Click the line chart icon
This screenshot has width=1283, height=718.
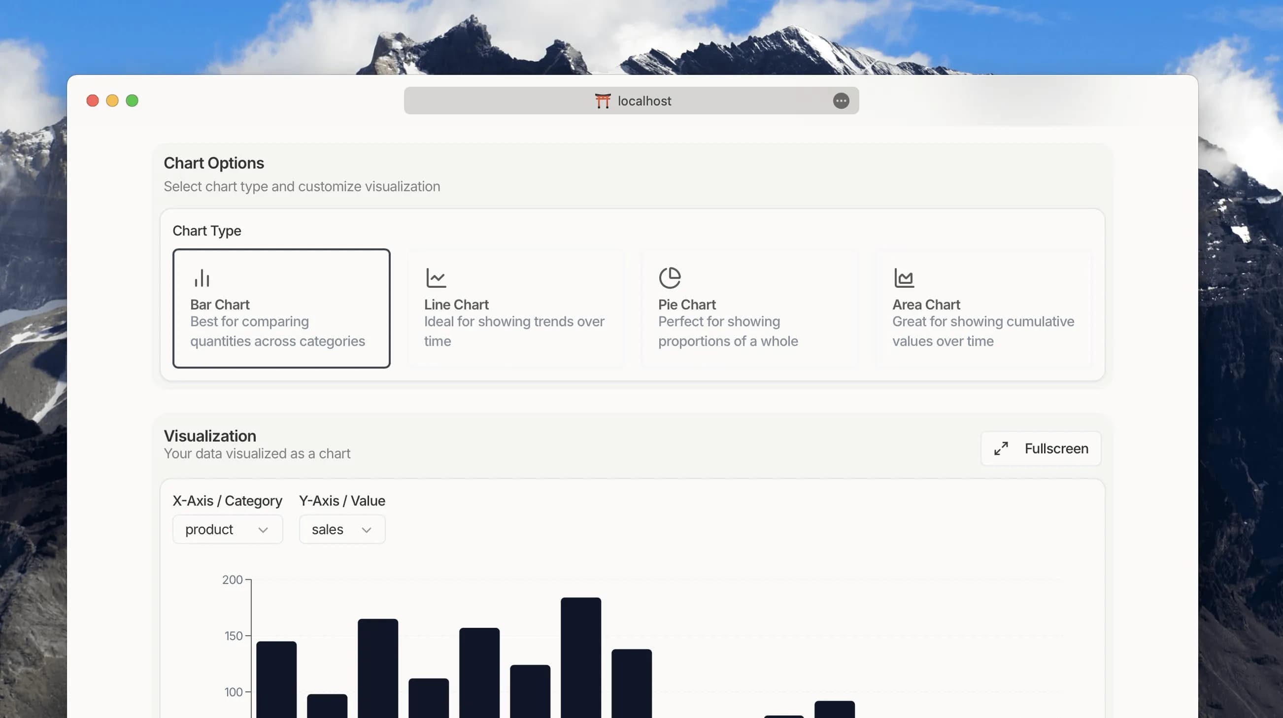[436, 278]
